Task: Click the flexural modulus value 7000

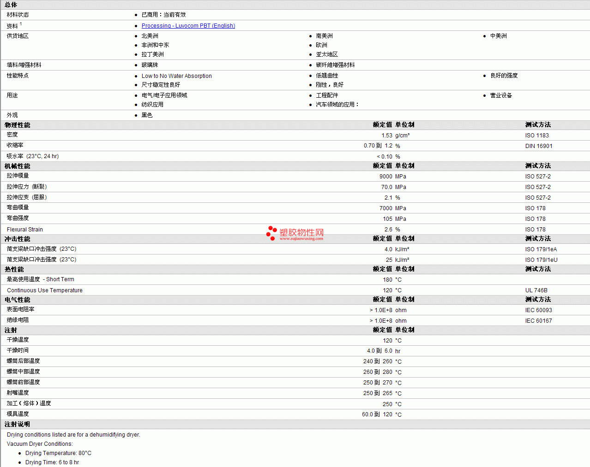Action: click(x=386, y=208)
